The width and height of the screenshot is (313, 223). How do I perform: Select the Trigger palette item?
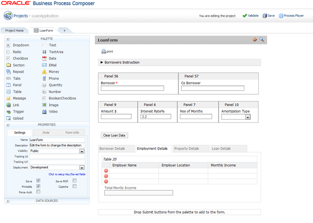[19, 111]
